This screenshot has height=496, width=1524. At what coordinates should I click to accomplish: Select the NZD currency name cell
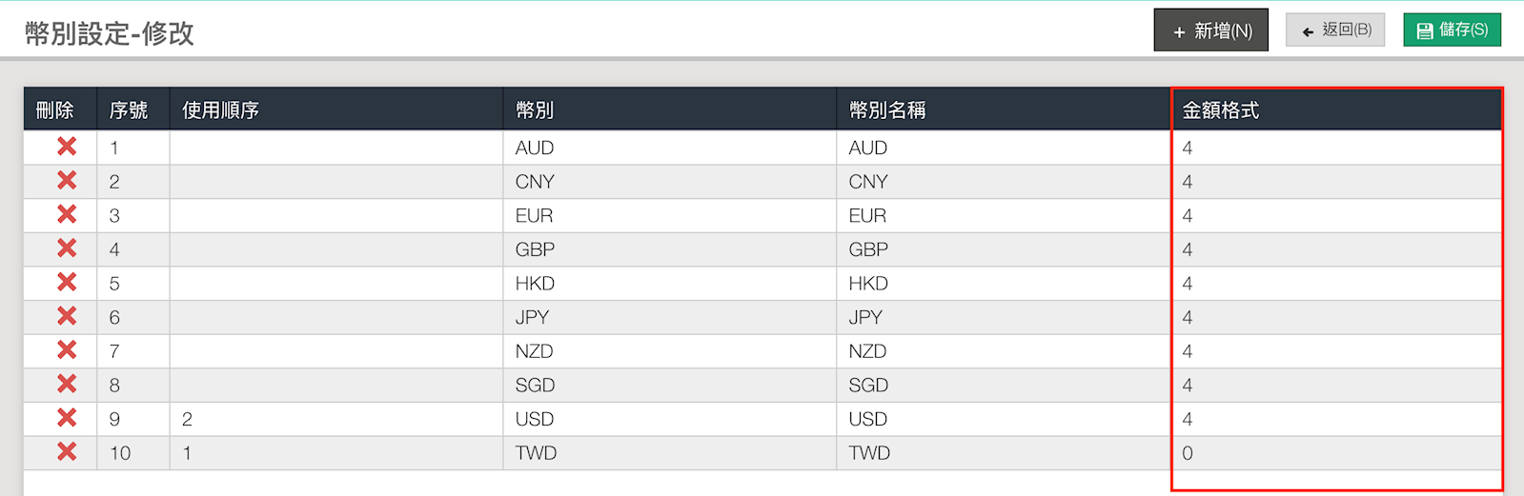[x=1004, y=351]
